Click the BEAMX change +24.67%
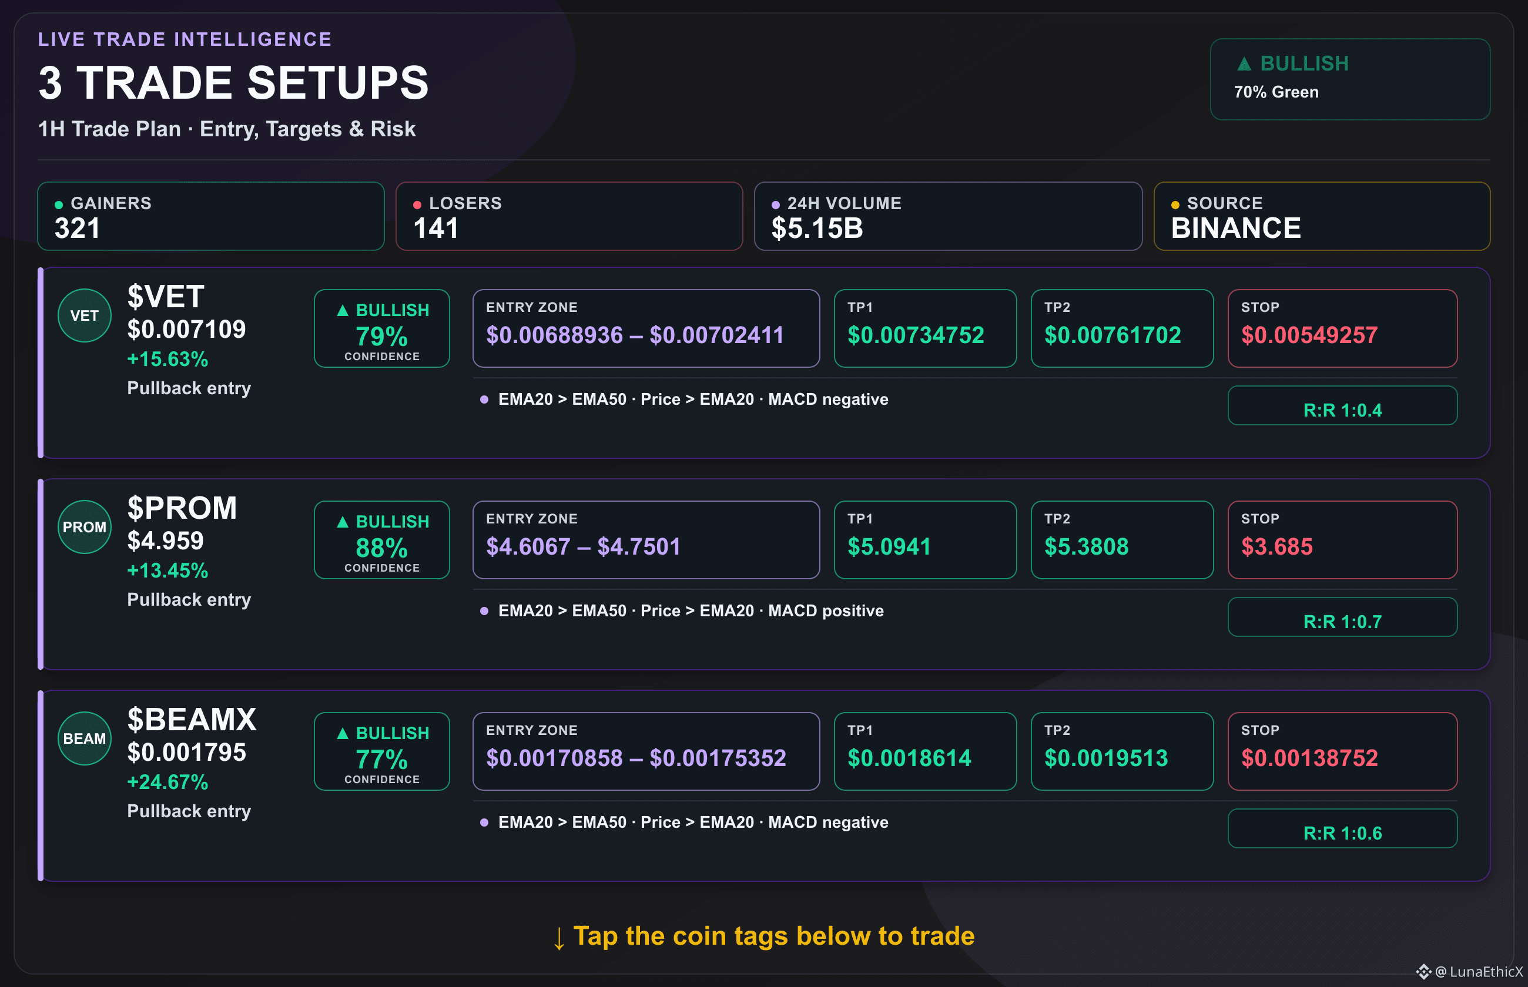Viewport: 1528px width, 987px height. point(167,783)
